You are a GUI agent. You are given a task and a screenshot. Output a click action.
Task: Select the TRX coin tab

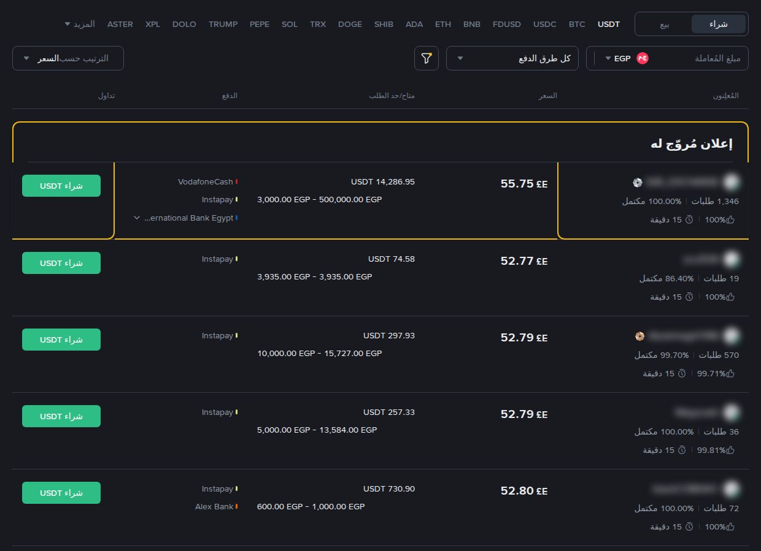(318, 25)
